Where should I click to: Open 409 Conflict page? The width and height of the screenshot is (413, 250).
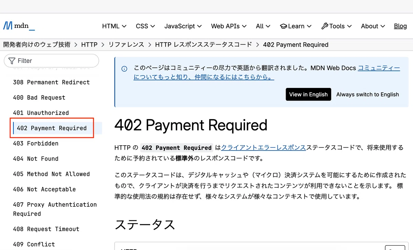(x=34, y=245)
